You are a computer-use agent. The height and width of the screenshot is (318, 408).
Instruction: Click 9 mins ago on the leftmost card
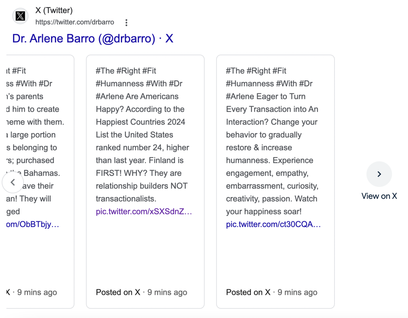coord(37,292)
